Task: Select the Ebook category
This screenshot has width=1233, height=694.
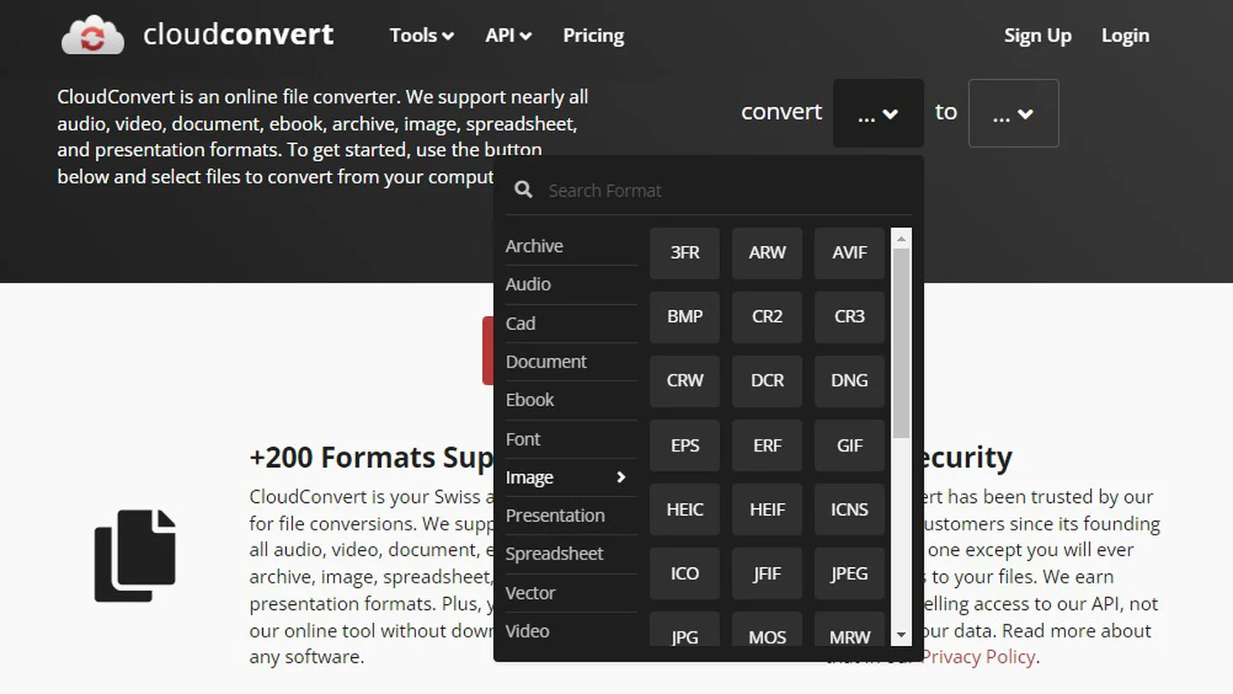Action: [570, 400]
